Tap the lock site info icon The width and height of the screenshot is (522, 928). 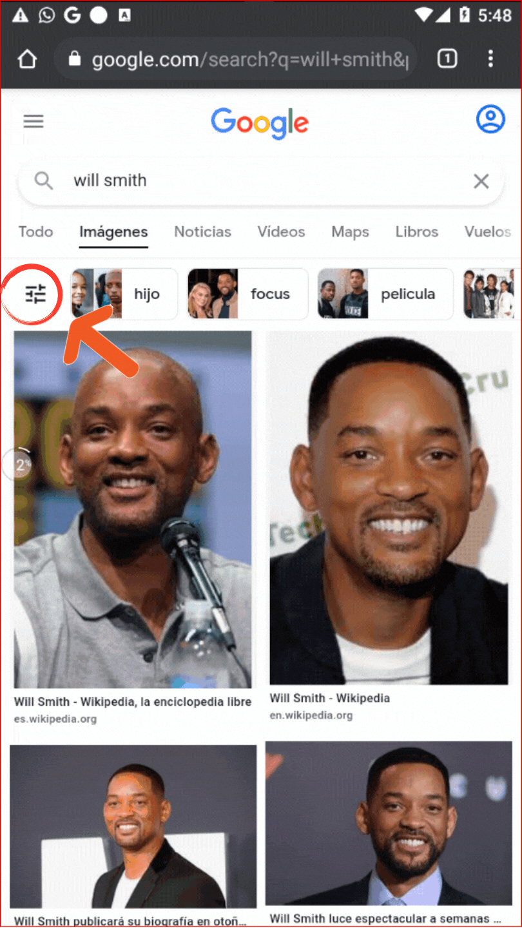(75, 59)
